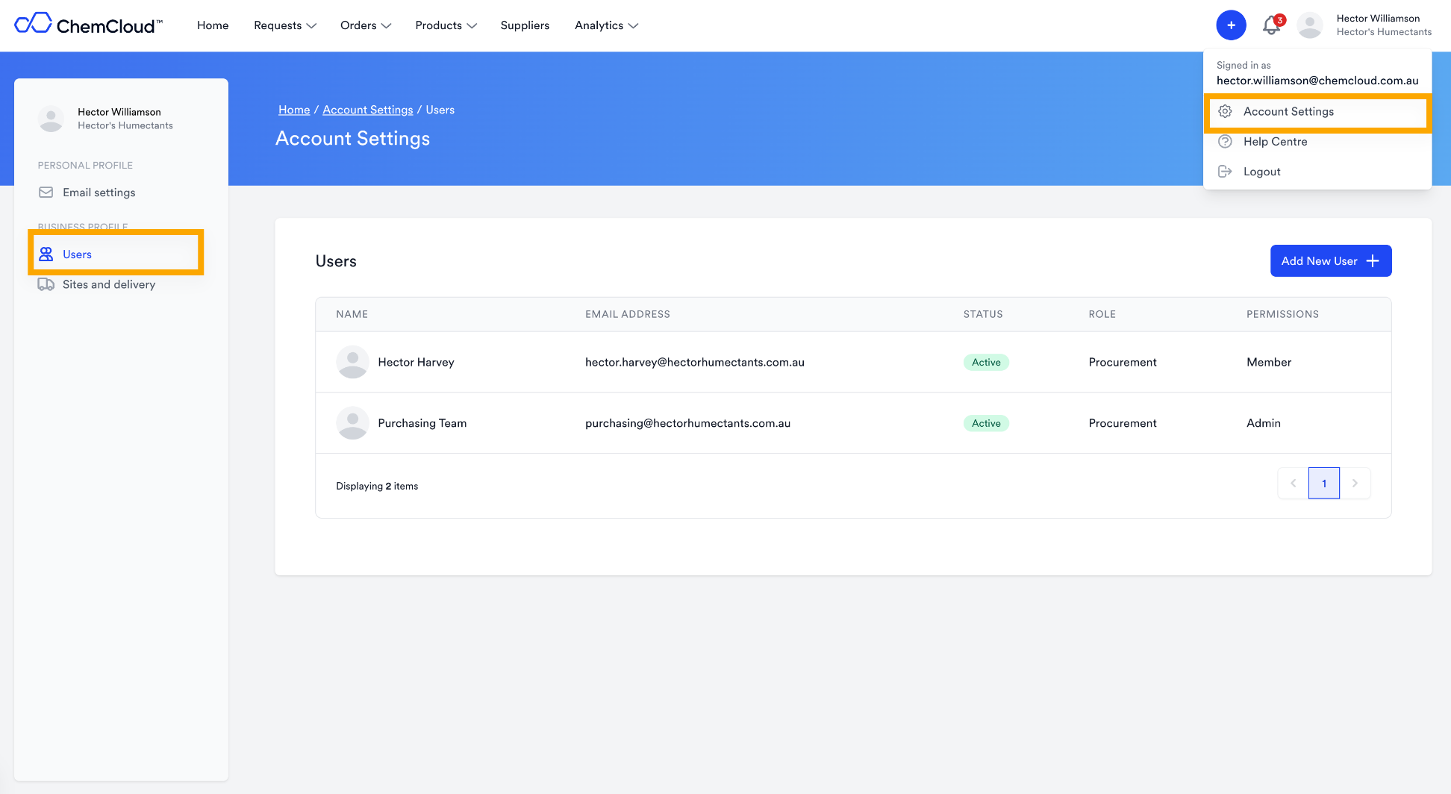Image resolution: width=1451 pixels, height=794 pixels.
Task: Select page 1 in pagination
Action: 1324,484
